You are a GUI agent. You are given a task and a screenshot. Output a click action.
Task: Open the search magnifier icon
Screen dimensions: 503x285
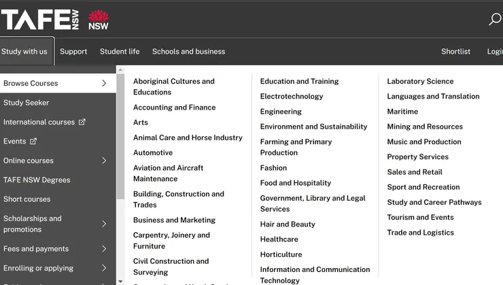[x=495, y=20]
